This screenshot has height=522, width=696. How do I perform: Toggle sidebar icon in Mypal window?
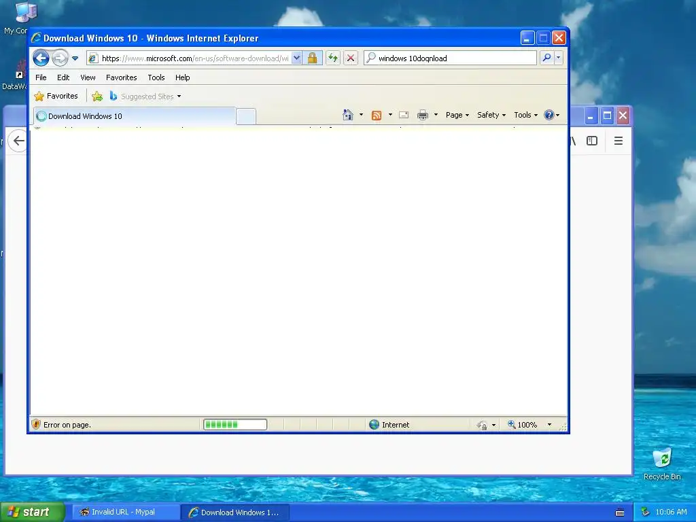coord(592,141)
